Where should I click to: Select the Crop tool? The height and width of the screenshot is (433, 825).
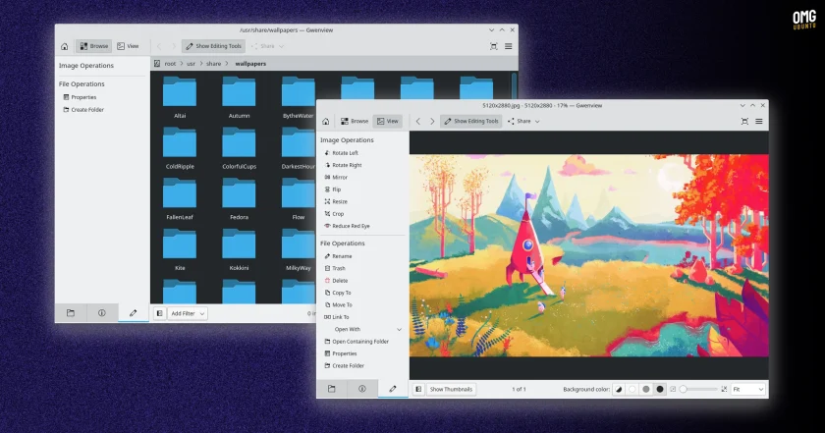334,214
